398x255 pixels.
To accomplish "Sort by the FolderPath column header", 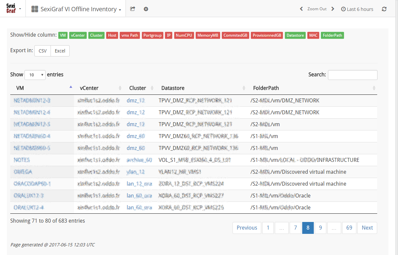I will click(266, 88).
